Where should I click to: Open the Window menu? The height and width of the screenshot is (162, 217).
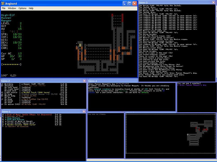point(12,8)
